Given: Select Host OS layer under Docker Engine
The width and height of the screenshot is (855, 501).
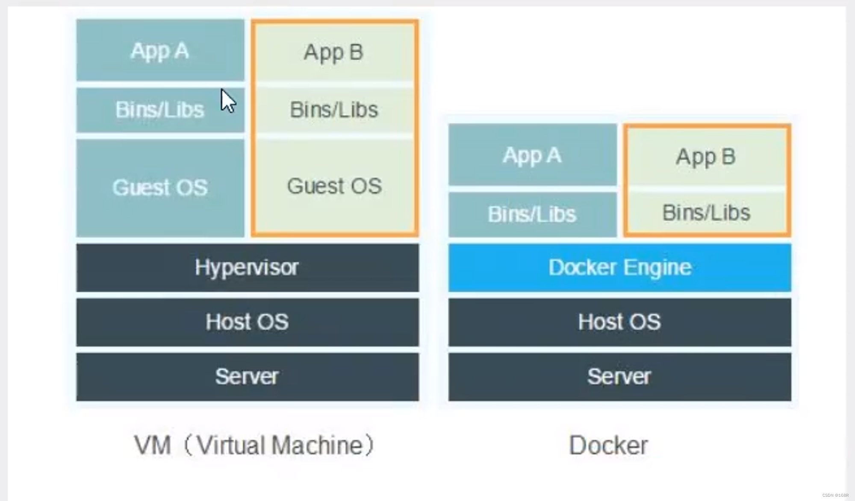Looking at the screenshot, I should 619,322.
